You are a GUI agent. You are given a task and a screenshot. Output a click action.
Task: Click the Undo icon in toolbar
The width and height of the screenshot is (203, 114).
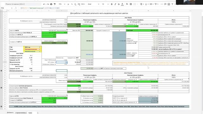44,4
